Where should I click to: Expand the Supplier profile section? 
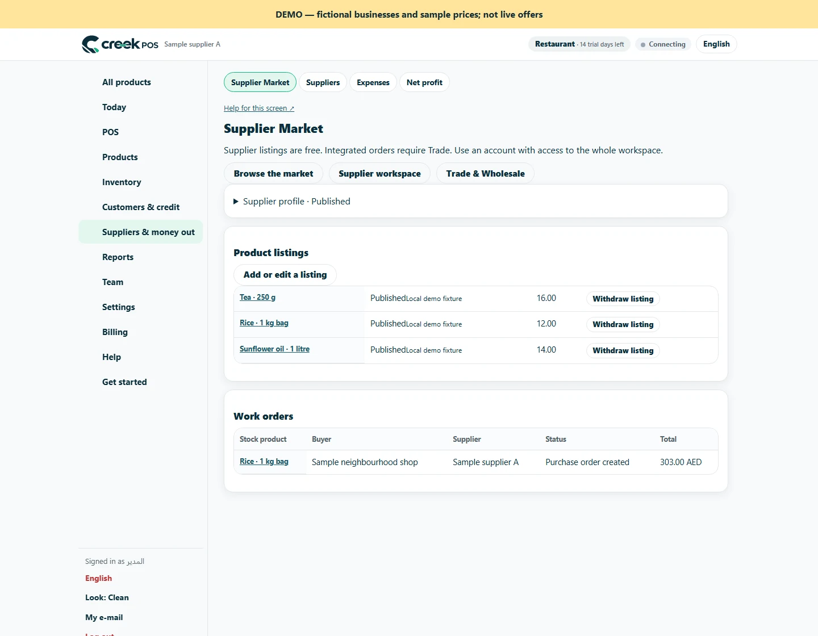292,202
